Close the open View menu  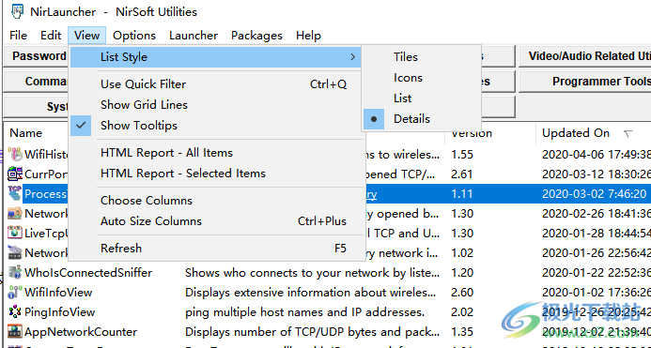86,36
